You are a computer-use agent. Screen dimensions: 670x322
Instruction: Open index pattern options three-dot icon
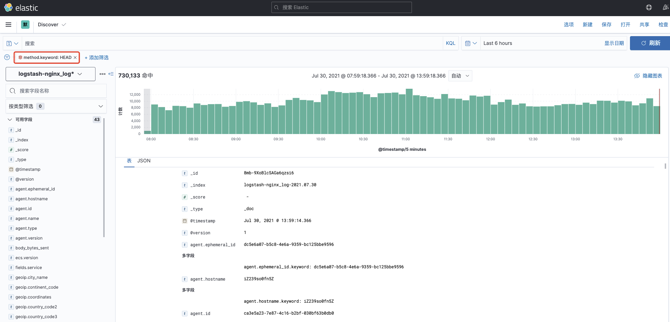pos(103,74)
